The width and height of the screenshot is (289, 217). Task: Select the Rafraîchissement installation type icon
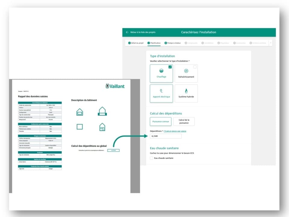[x=186, y=71]
